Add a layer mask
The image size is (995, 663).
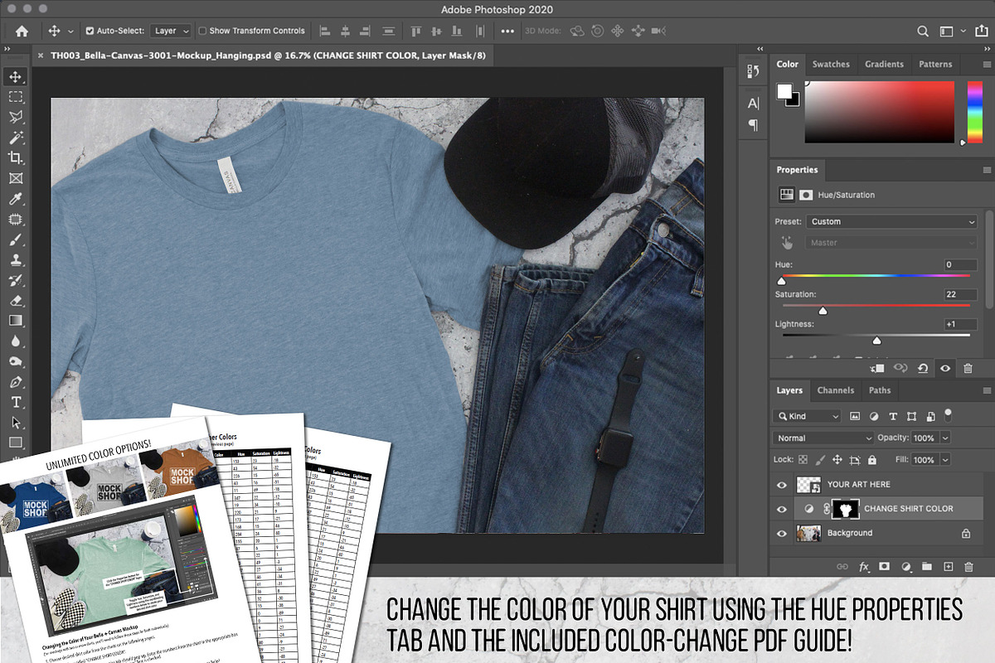tap(884, 567)
